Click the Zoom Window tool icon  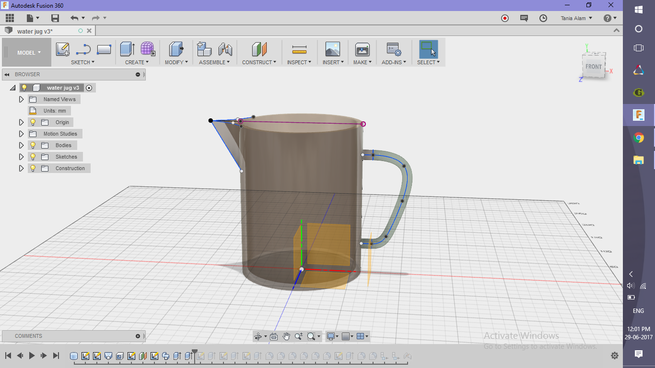pos(310,336)
